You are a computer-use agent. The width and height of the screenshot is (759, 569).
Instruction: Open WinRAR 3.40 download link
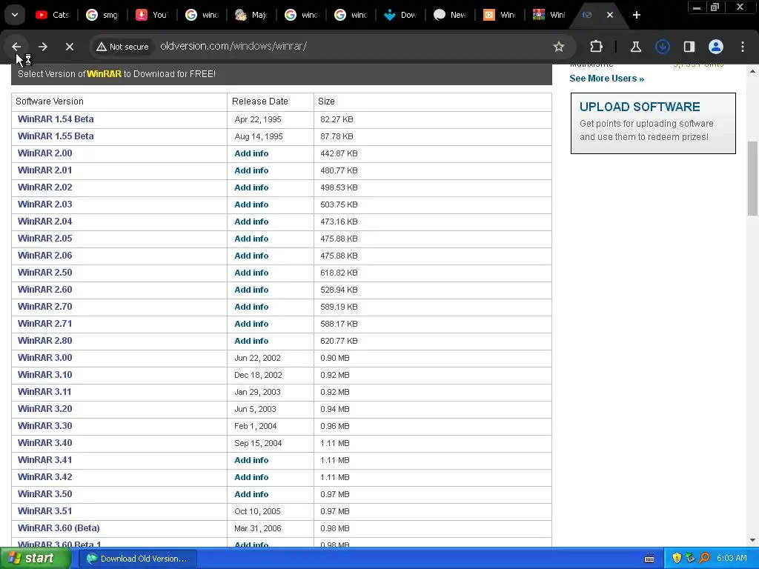(45, 443)
